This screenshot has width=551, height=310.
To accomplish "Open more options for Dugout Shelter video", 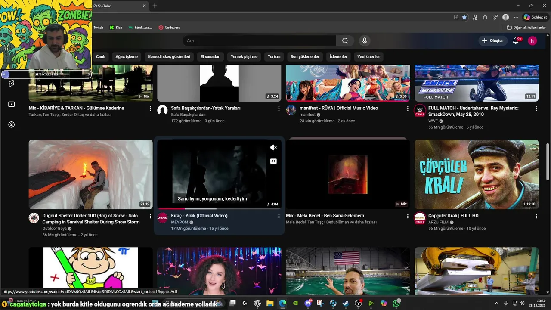I will (150, 216).
